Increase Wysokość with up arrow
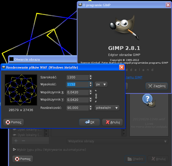172x166 pixels. (90, 83)
